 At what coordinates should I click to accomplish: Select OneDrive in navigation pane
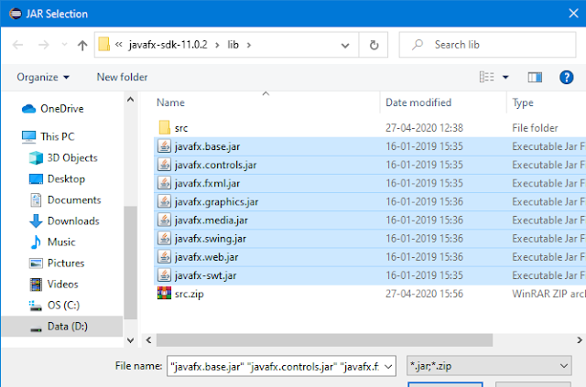point(53,109)
